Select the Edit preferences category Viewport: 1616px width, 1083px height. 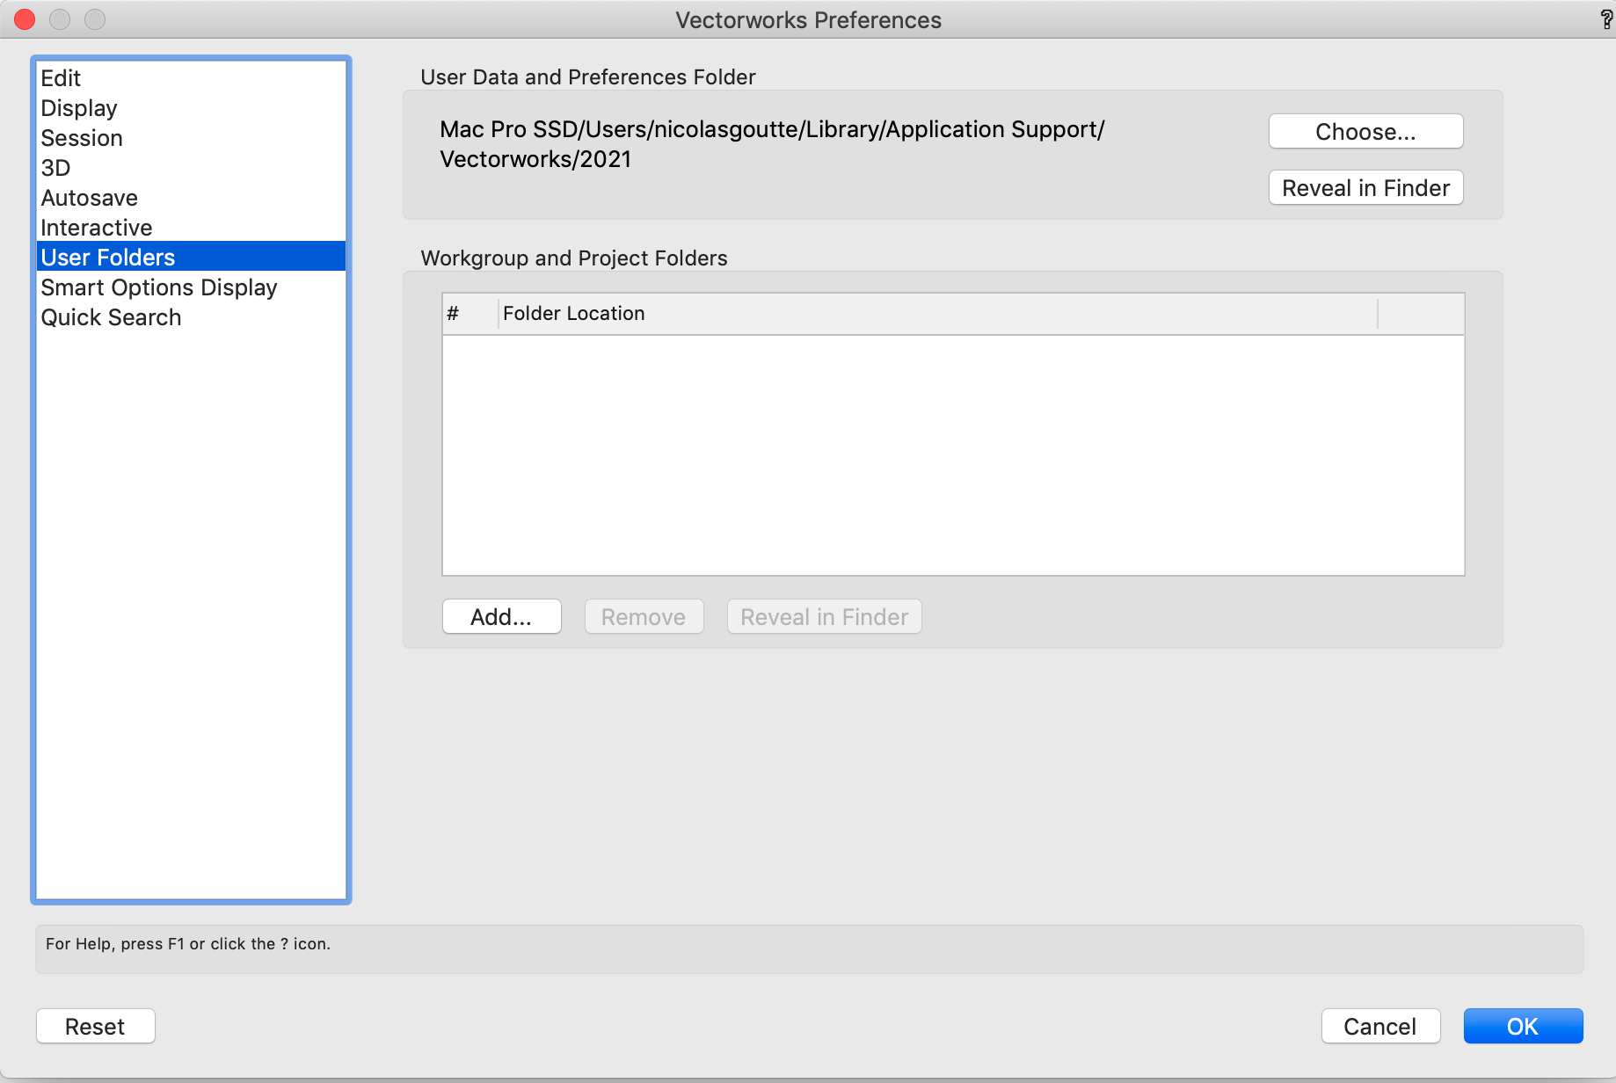(61, 78)
